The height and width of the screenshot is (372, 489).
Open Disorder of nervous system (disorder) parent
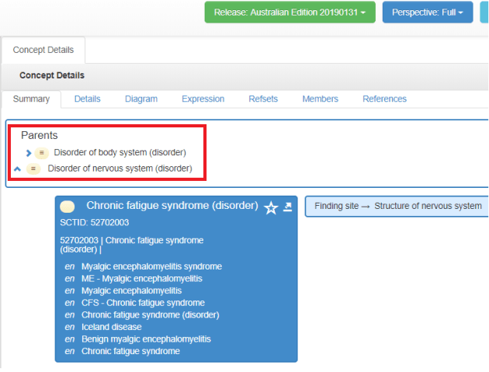(x=120, y=169)
